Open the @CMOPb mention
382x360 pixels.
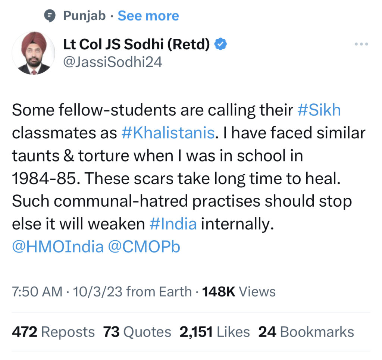point(144,247)
